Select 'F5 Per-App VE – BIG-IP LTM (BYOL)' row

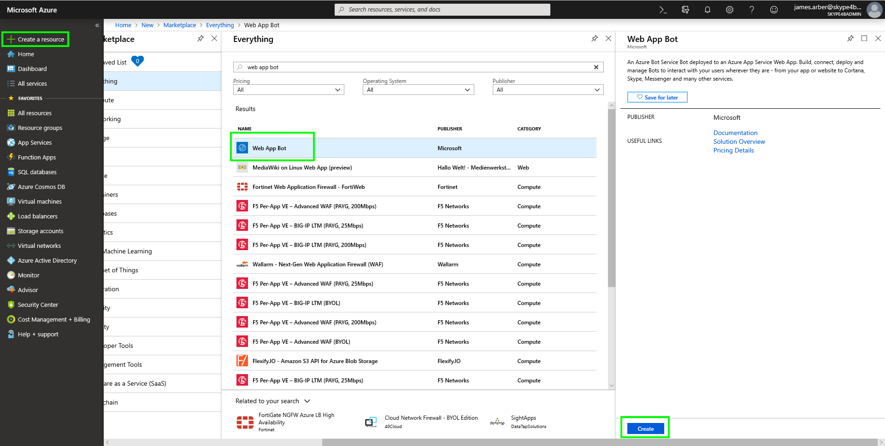tap(415, 303)
